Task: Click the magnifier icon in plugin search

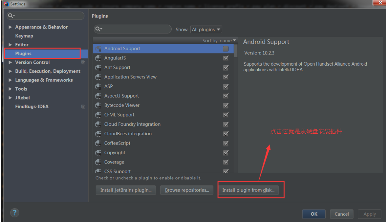Action: tap(99, 29)
